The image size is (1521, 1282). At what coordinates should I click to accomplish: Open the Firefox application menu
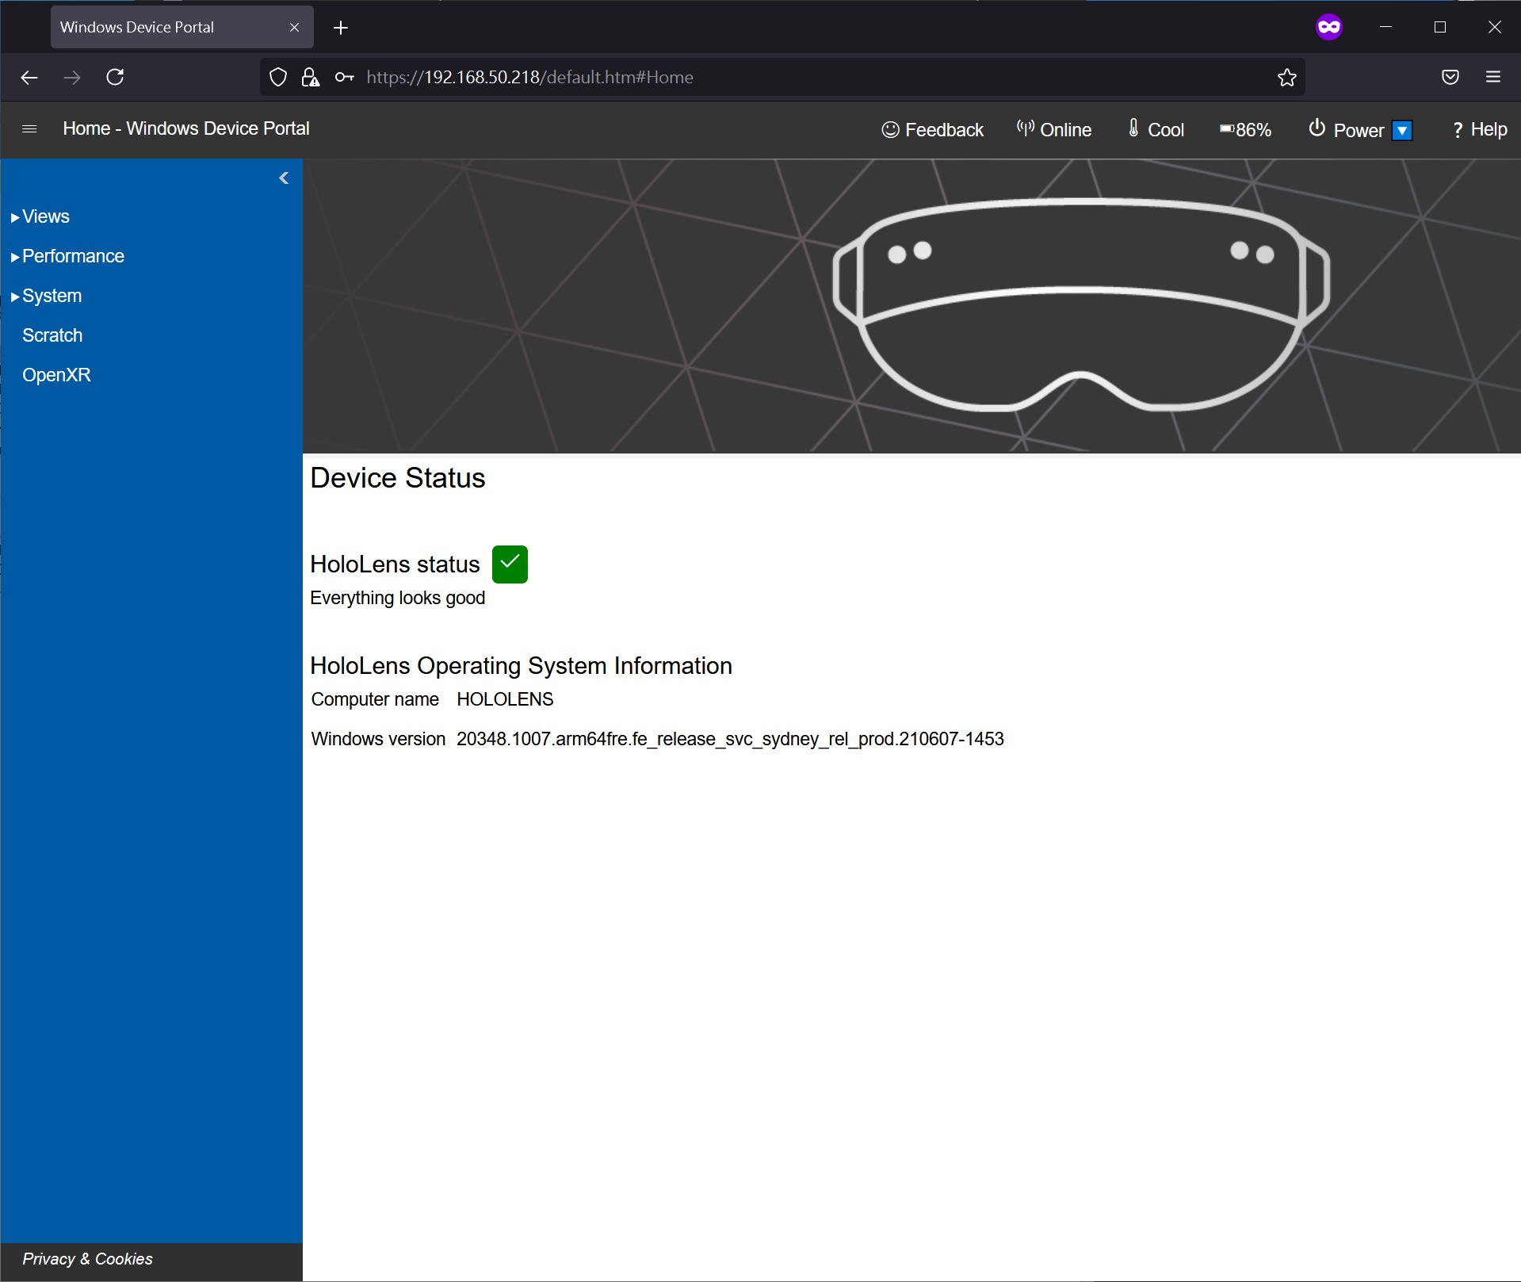coord(1493,77)
